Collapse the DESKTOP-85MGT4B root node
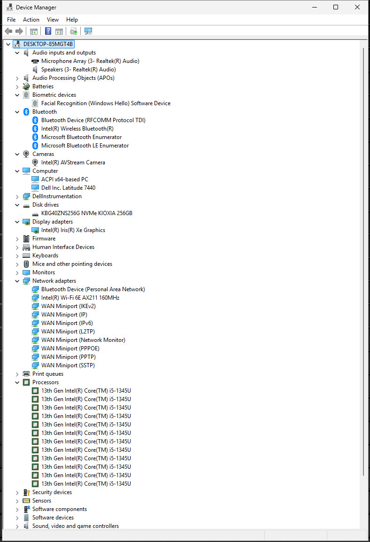 tap(8, 44)
